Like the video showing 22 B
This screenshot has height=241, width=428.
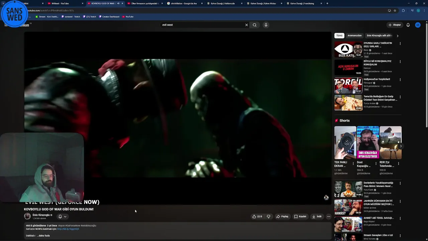[257, 217]
